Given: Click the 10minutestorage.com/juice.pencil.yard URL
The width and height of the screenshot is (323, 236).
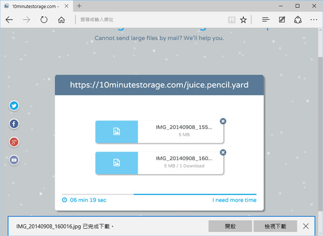Looking at the screenshot, I should pyautogui.click(x=159, y=85).
